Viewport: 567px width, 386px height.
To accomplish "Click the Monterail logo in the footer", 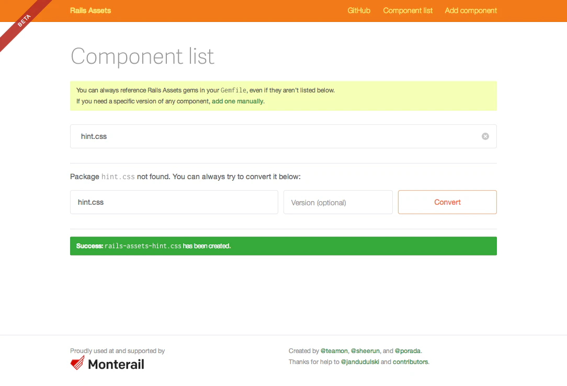I will [107, 363].
